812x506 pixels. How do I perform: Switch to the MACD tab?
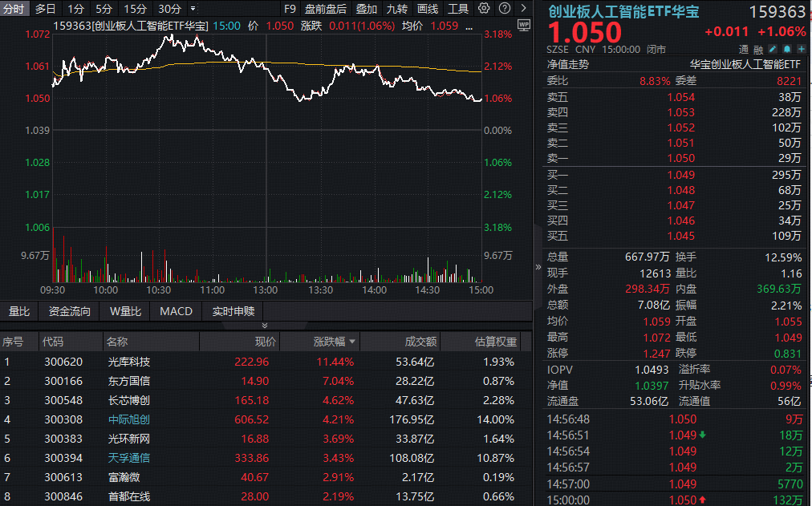[175, 311]
